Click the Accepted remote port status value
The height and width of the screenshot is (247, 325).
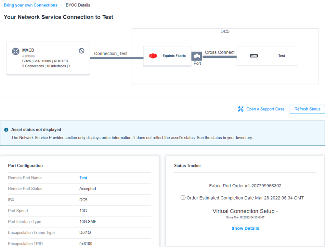tap(87, 189)
